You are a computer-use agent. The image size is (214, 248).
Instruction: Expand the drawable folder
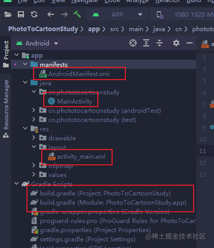click(x=33, y=138)
